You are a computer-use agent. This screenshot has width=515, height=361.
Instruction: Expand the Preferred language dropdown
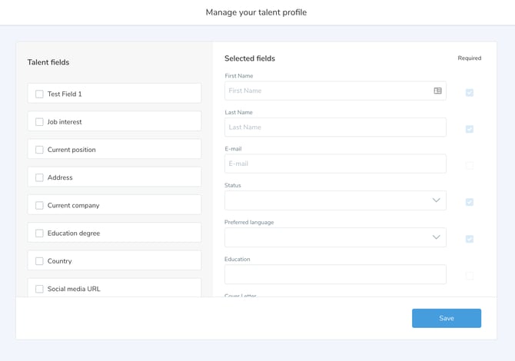(335, 237)
